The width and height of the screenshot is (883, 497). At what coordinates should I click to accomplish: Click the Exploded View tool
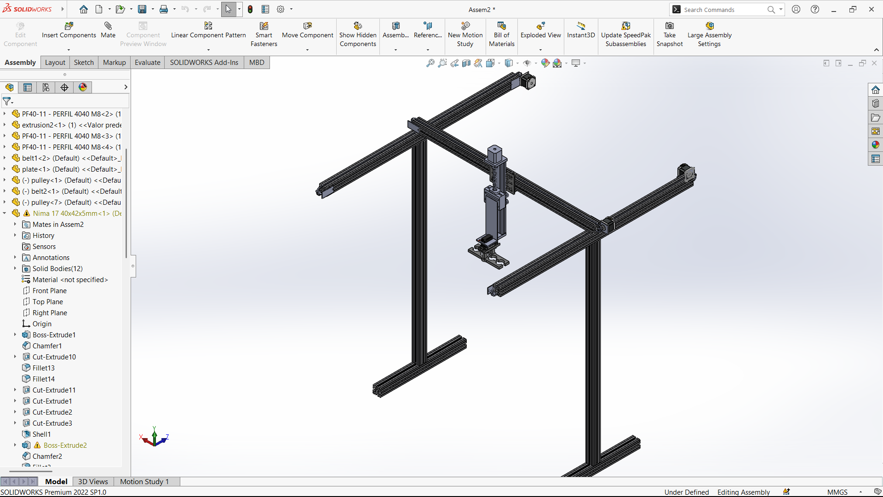(541, 30)
